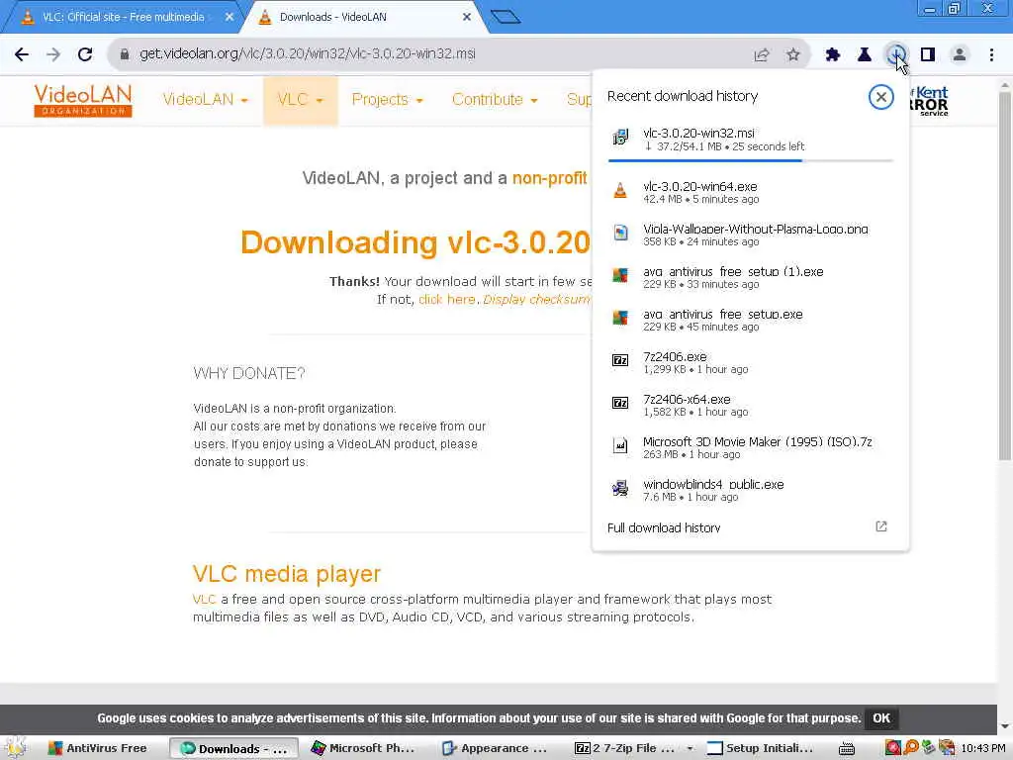Open 7z2406-x64.exe download entry
The width and height of the screenshot is (1013, 760).
pyautogui.click(x=750, y=405)
